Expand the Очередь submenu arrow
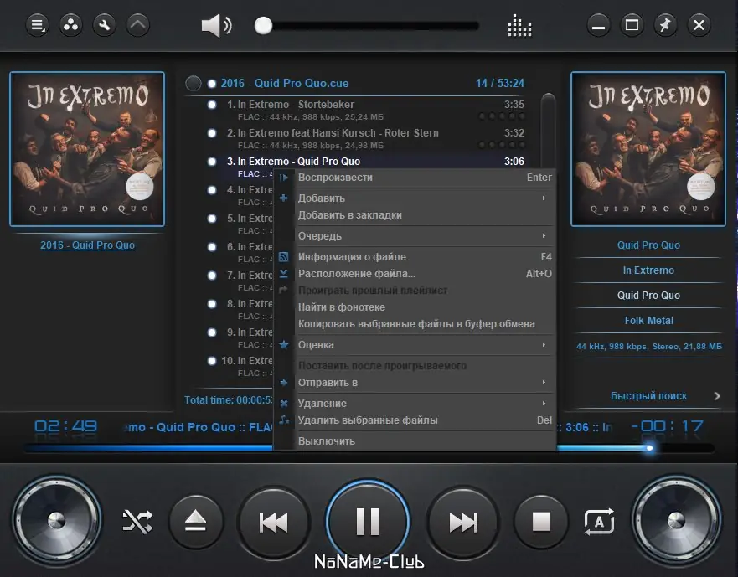738x577 pixels. [544, 236]
